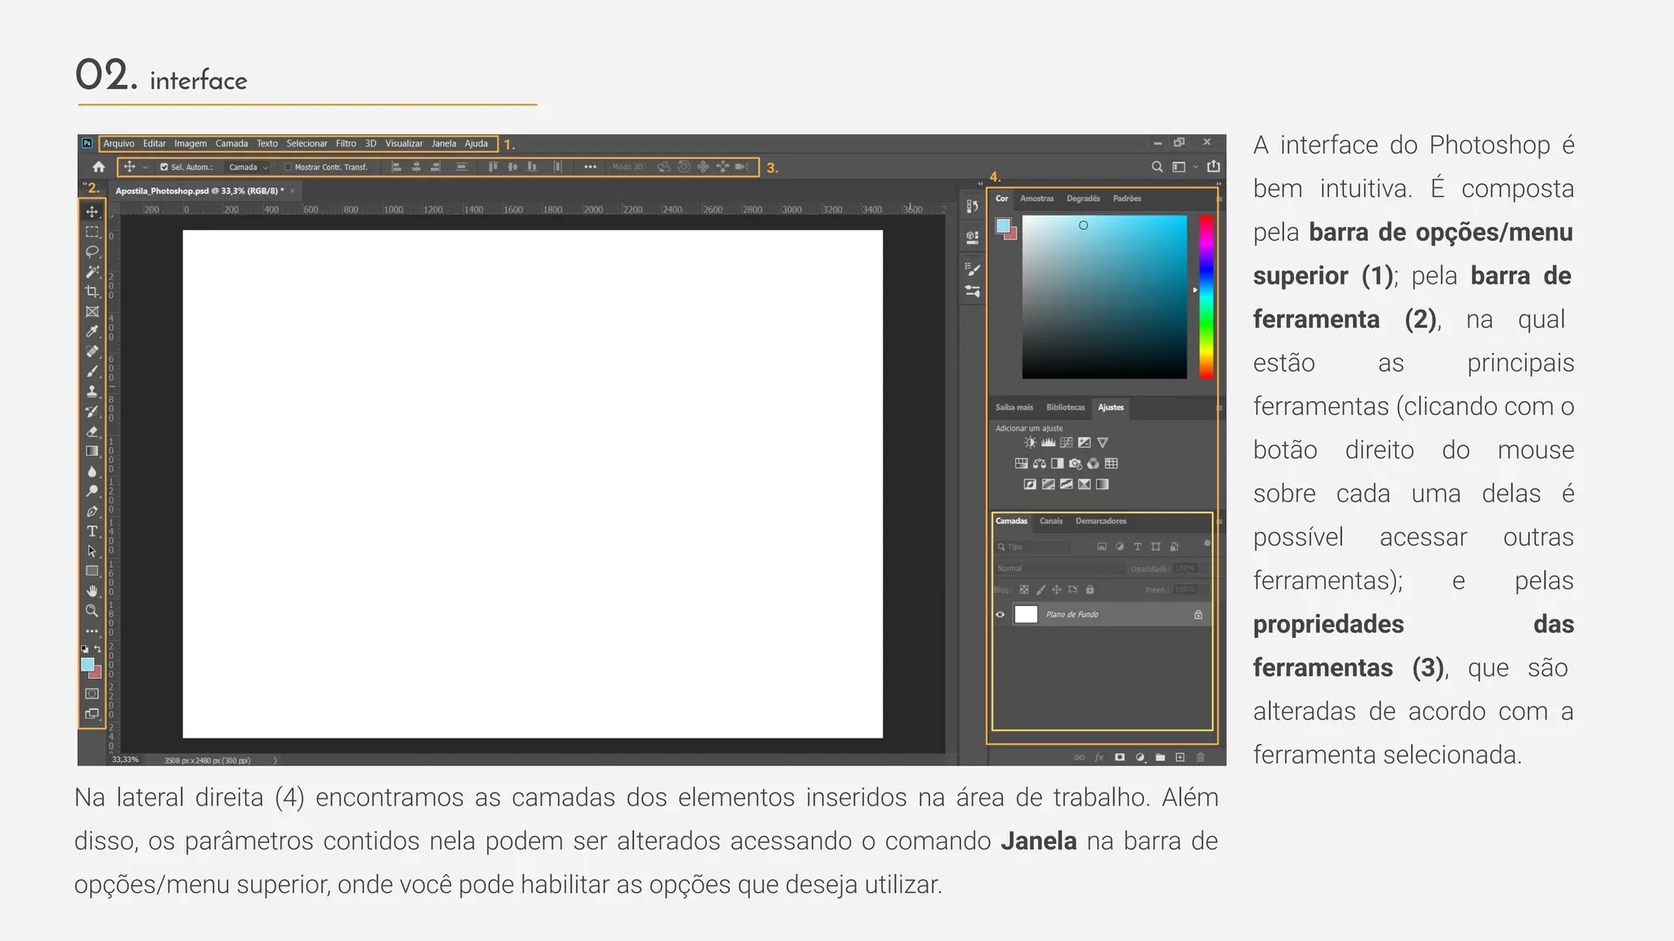Select the Move tool in the toolbox
1674x941 pixels.
pos(92,212)
